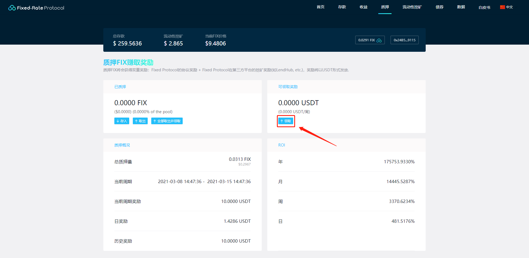Click the 取出 withdraw button

point(140,121)
